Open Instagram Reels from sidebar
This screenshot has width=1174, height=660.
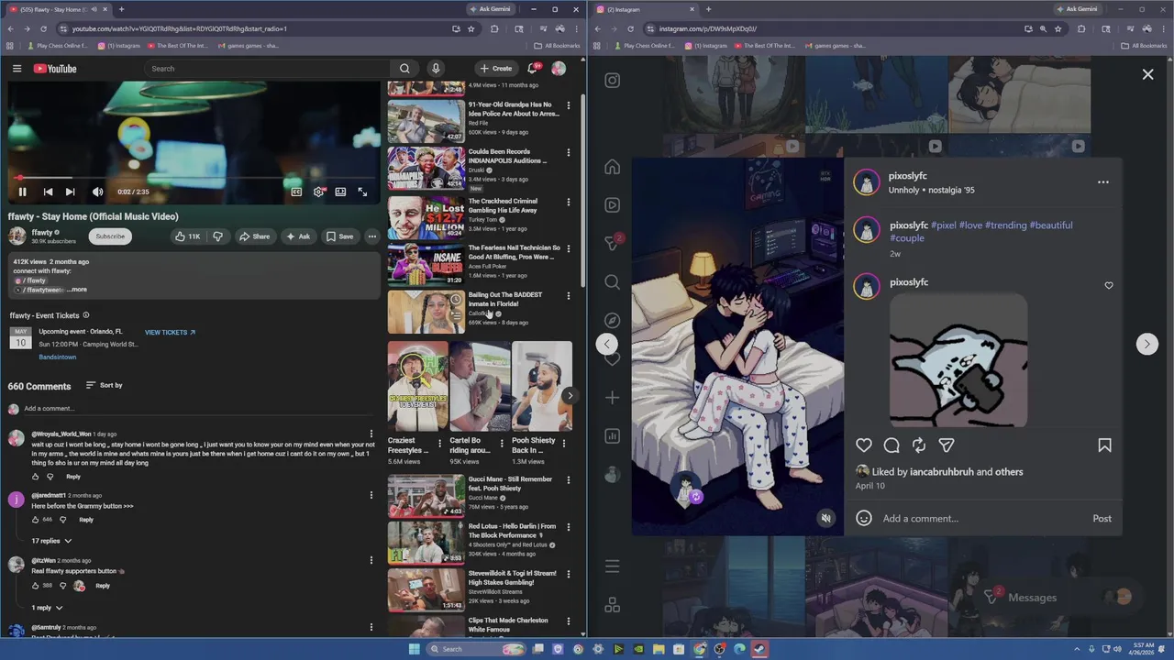[x=613, y=205]
